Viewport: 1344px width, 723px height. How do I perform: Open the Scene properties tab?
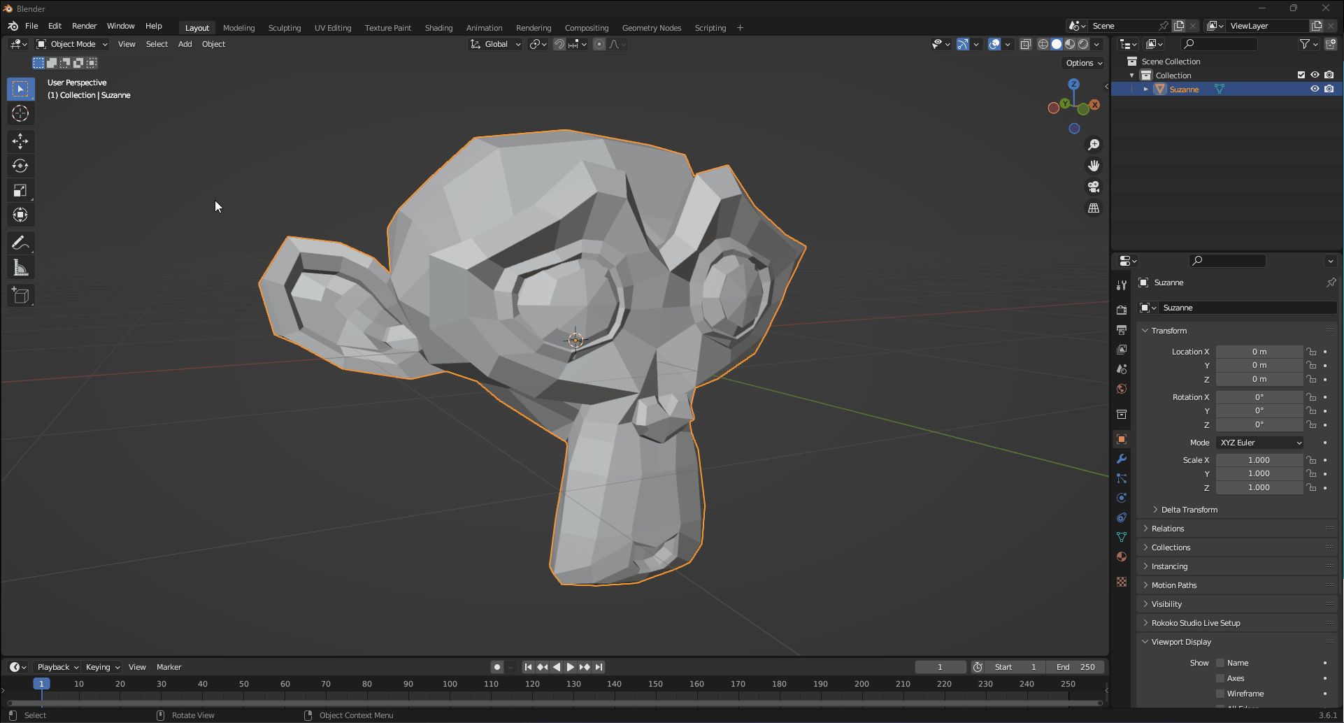pyautogui.click(x=1122, y=368)
